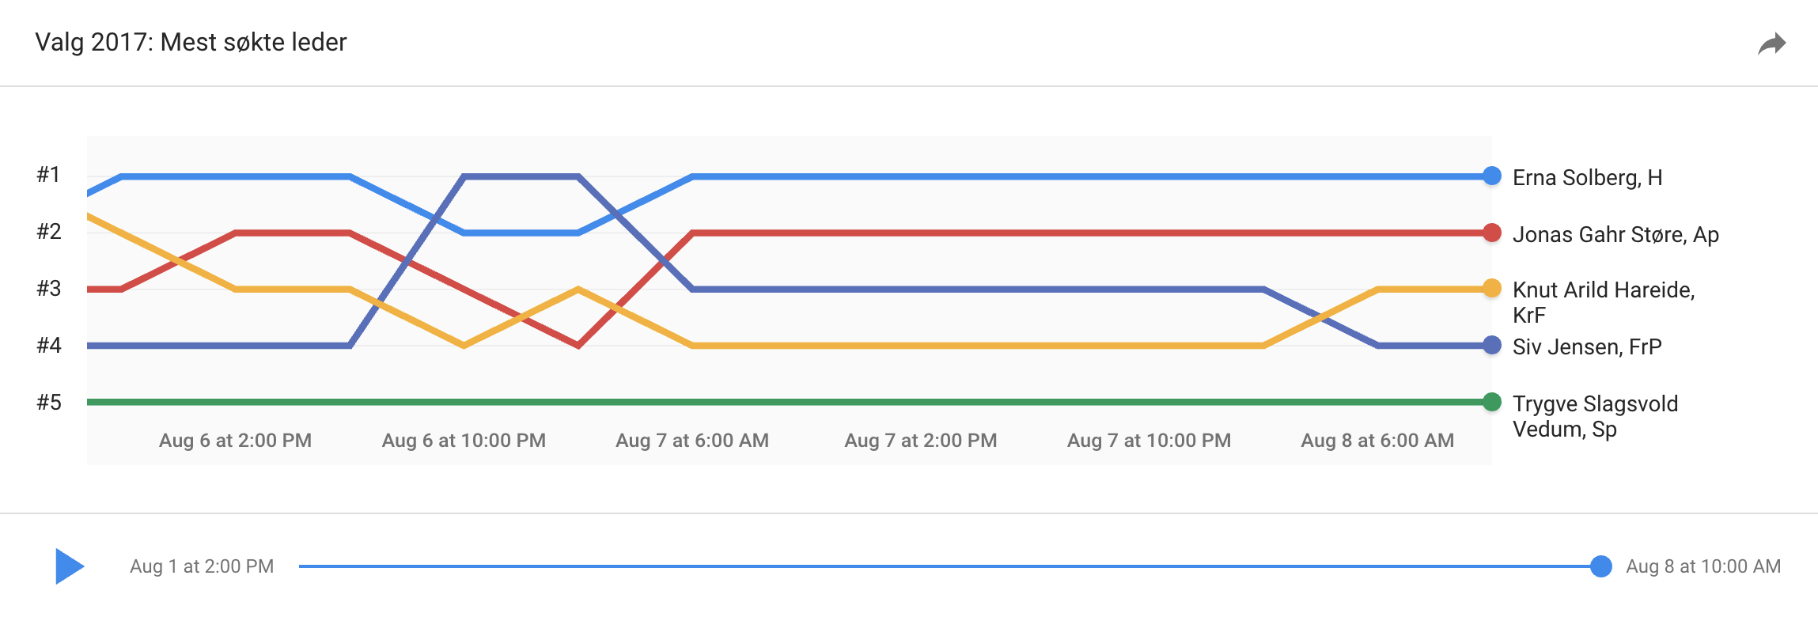Click the timeline slider handle

click(1601, 566)
